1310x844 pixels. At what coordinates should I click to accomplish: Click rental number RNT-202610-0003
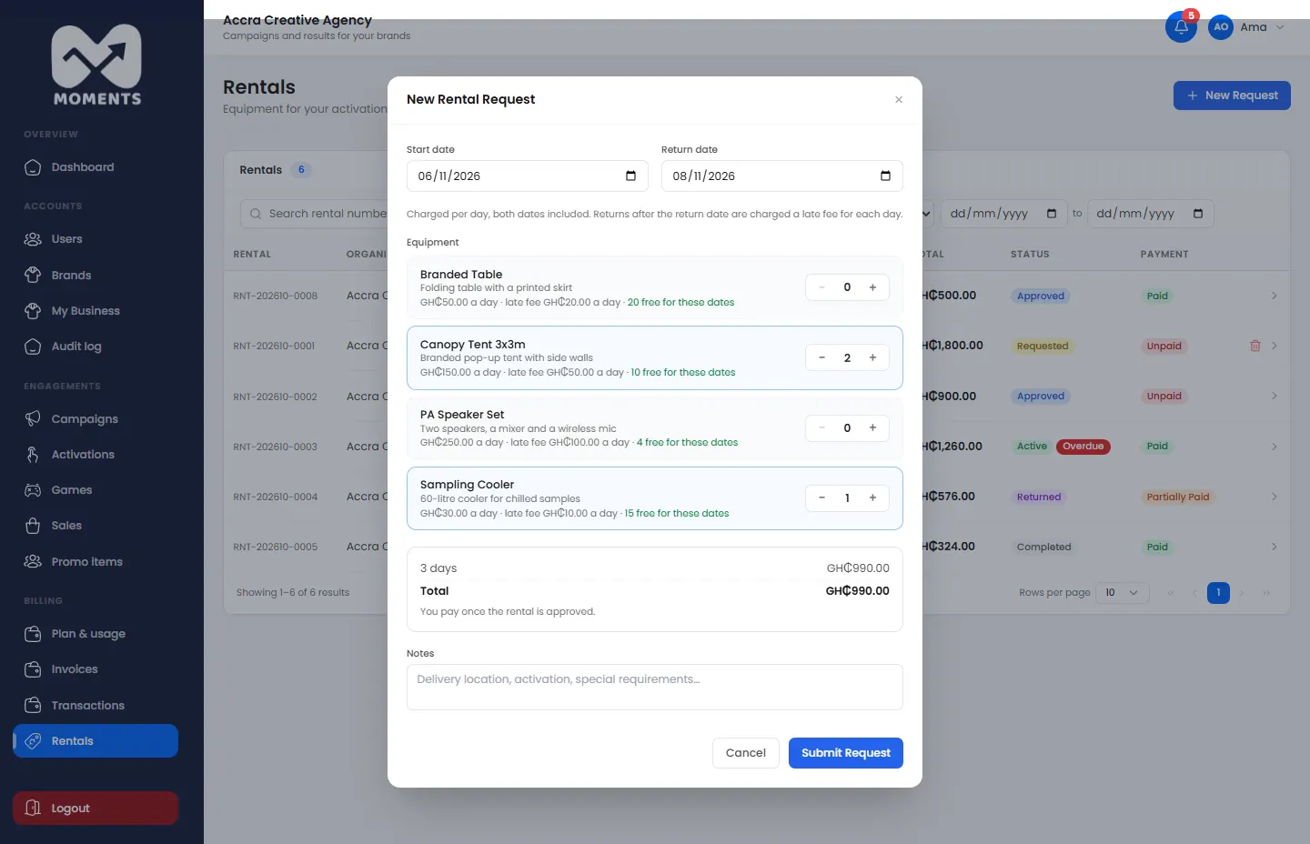click(276, 447)
